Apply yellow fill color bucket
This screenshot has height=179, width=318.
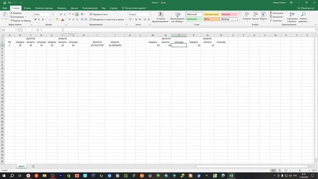57,19
